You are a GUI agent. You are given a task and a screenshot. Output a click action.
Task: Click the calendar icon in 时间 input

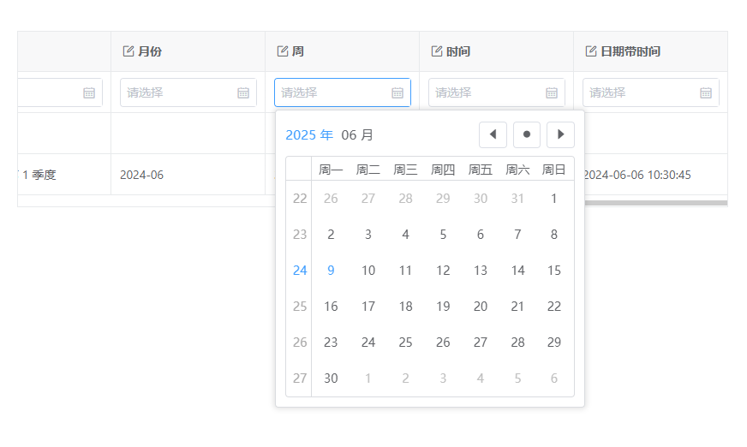pos(552,92)
